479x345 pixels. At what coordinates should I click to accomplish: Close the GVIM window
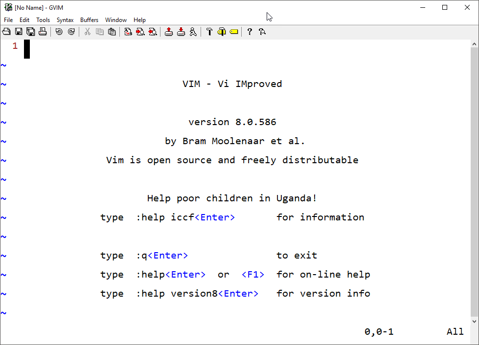467,7
